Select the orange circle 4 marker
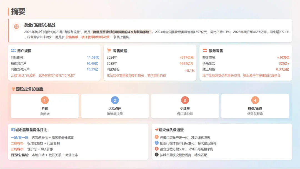The height and width of the screenshot is (169, 300). (x=254, y=100)
